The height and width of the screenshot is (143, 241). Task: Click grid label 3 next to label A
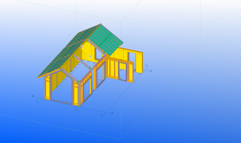point(146,65)
